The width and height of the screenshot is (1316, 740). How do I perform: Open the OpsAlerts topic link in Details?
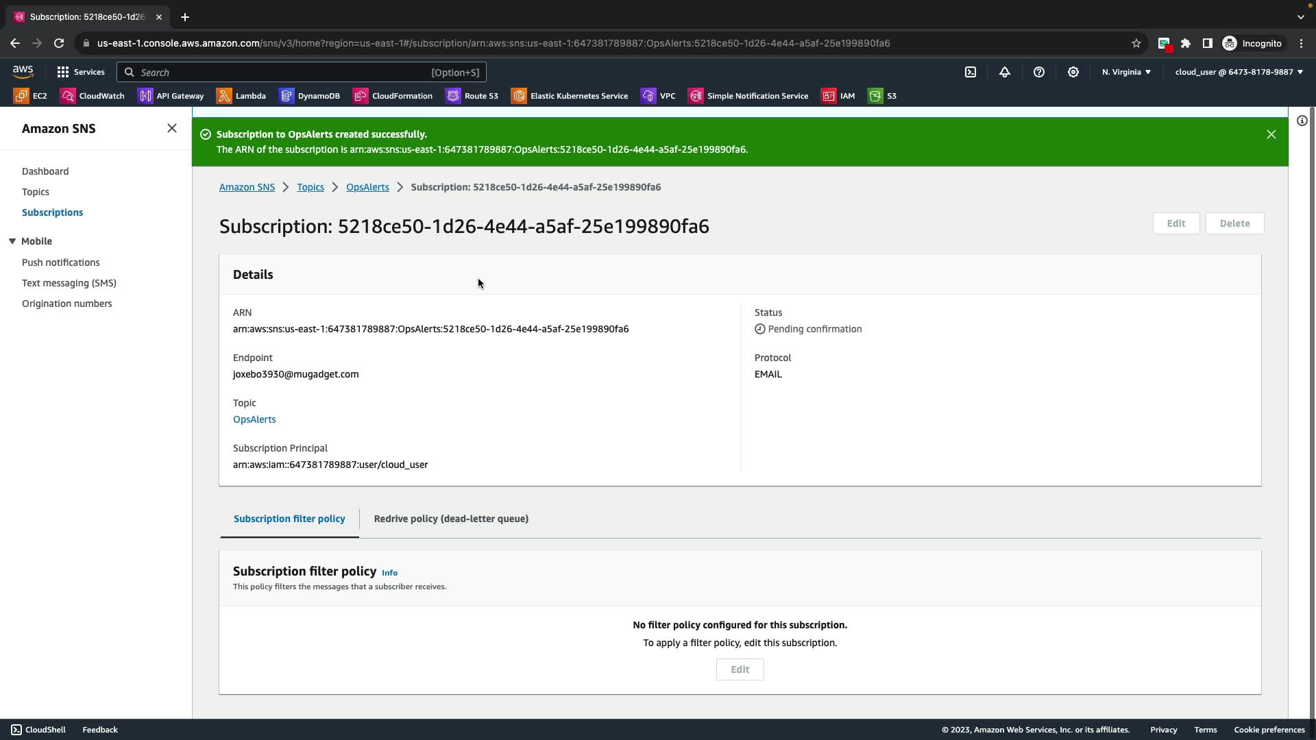click(x=254, y=419)
